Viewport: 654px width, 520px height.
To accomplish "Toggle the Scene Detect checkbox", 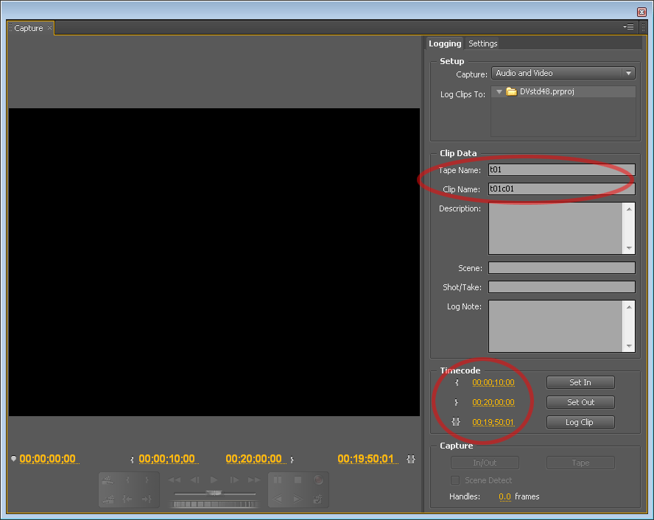I will pyautogui.click(x=454, y=479).
